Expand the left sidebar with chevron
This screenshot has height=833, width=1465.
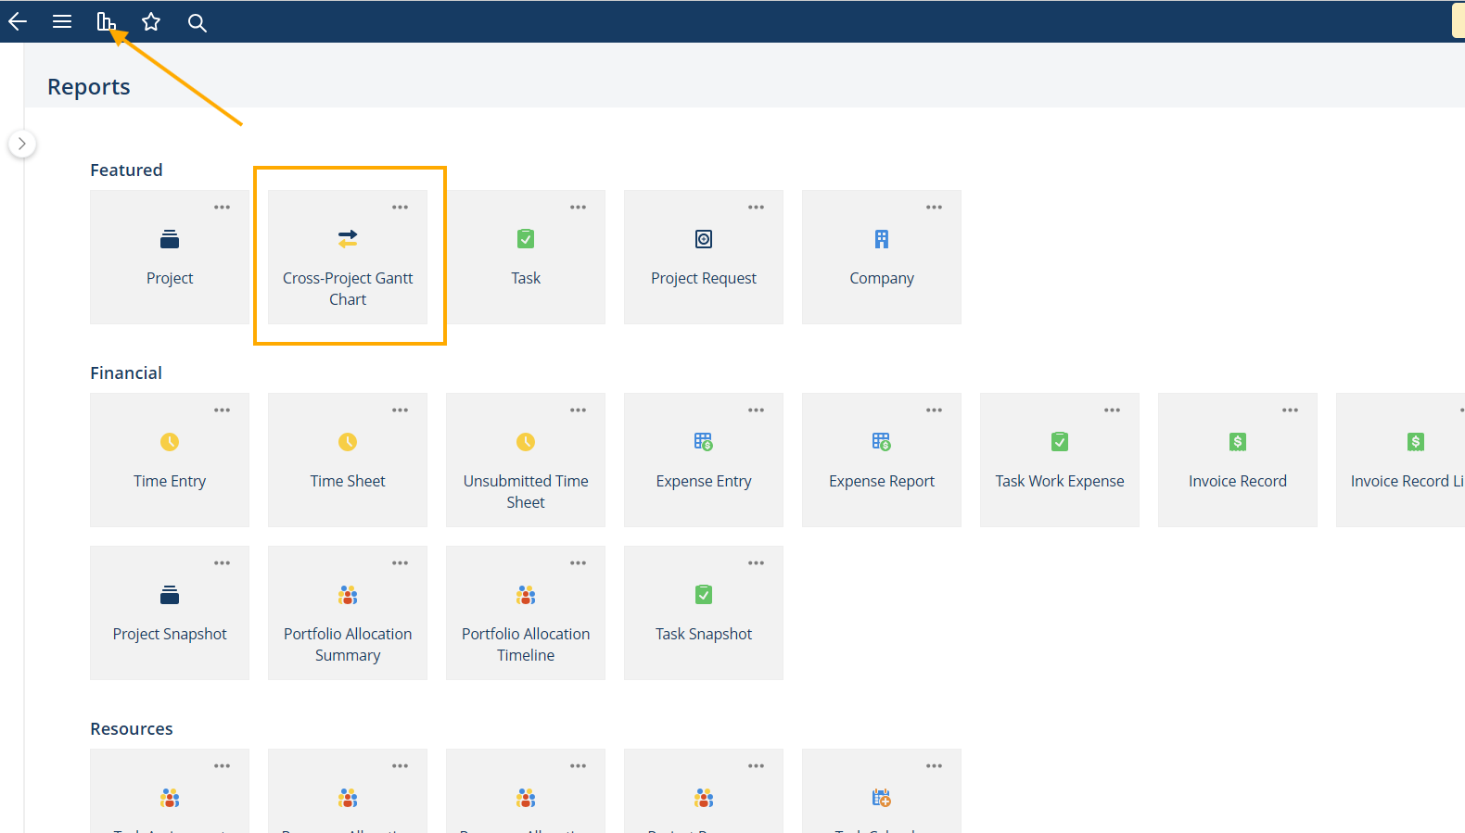click(22, 144)
